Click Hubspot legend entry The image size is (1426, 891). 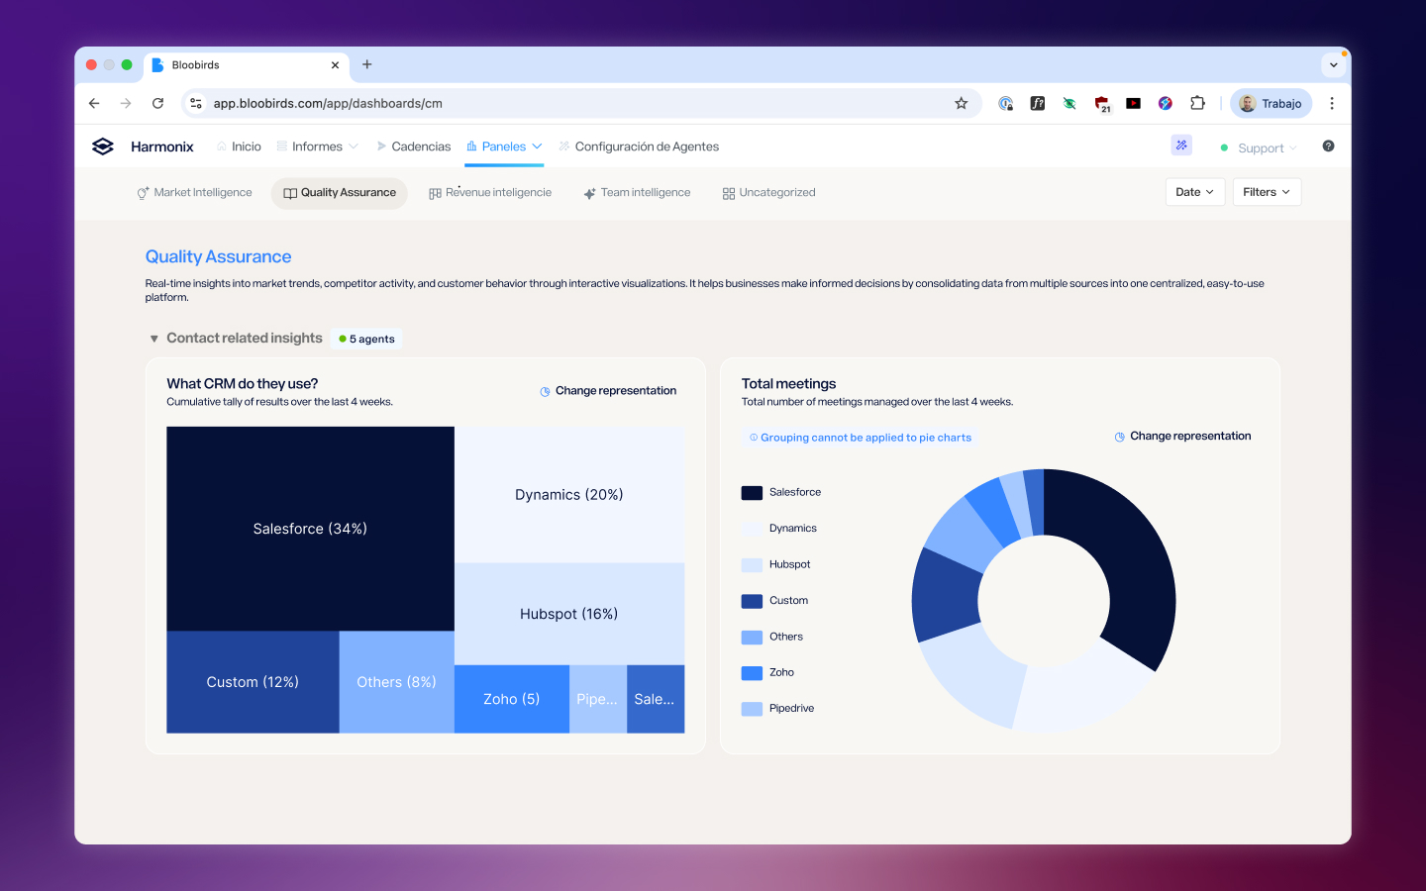click(776, 565)
